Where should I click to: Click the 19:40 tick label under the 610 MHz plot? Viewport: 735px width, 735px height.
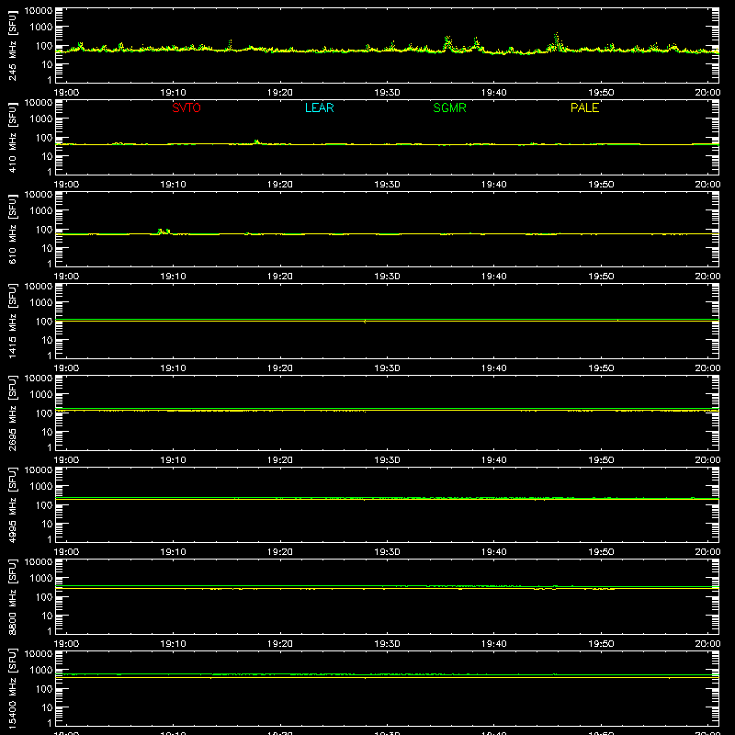[x=493, y=277]
